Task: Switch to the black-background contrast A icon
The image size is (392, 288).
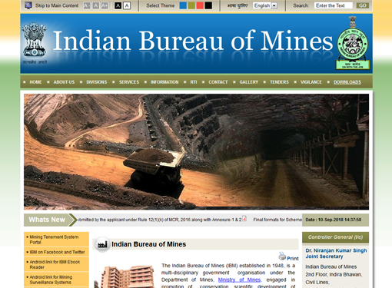Action: 118,5
